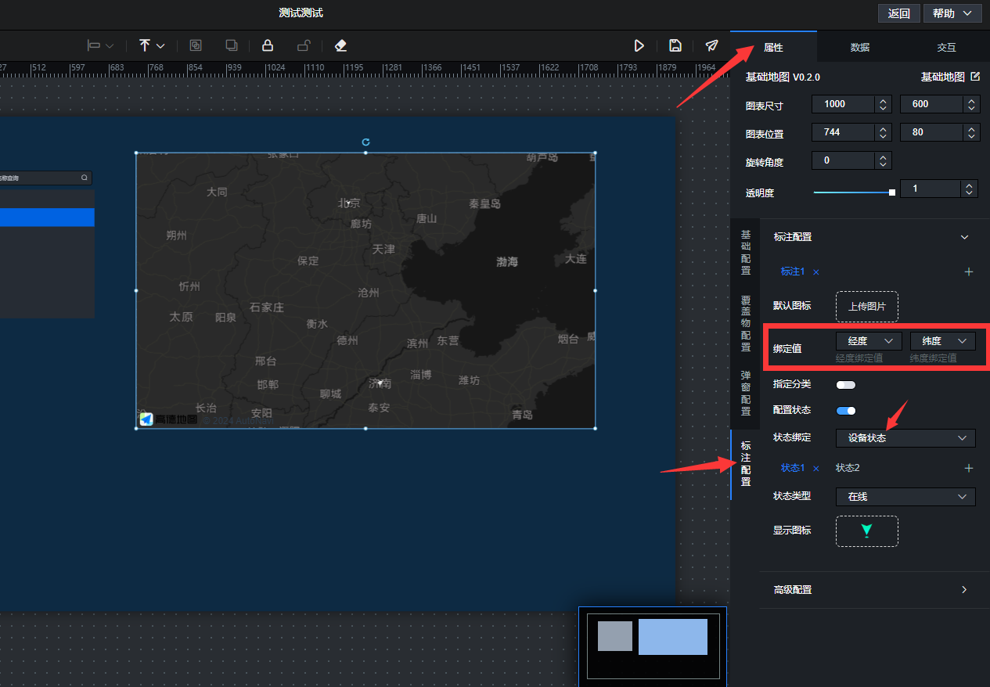Click the 上传图片 upload button
The width and height of the screenshot is (990, 687).
[x=866, y=307]
